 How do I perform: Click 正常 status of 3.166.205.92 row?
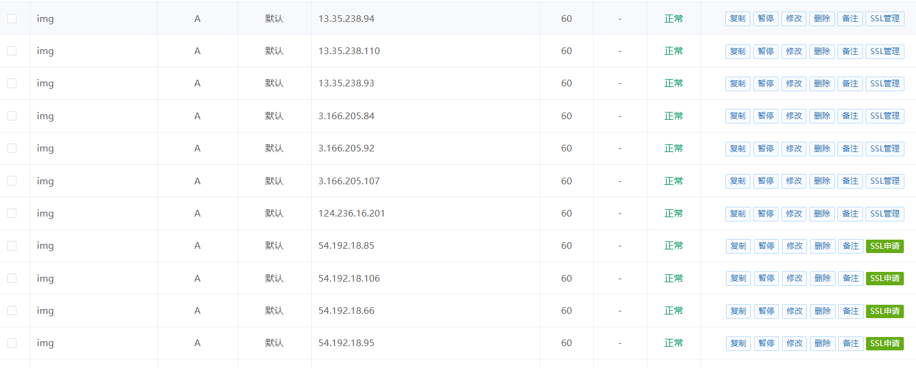[674, 148]
